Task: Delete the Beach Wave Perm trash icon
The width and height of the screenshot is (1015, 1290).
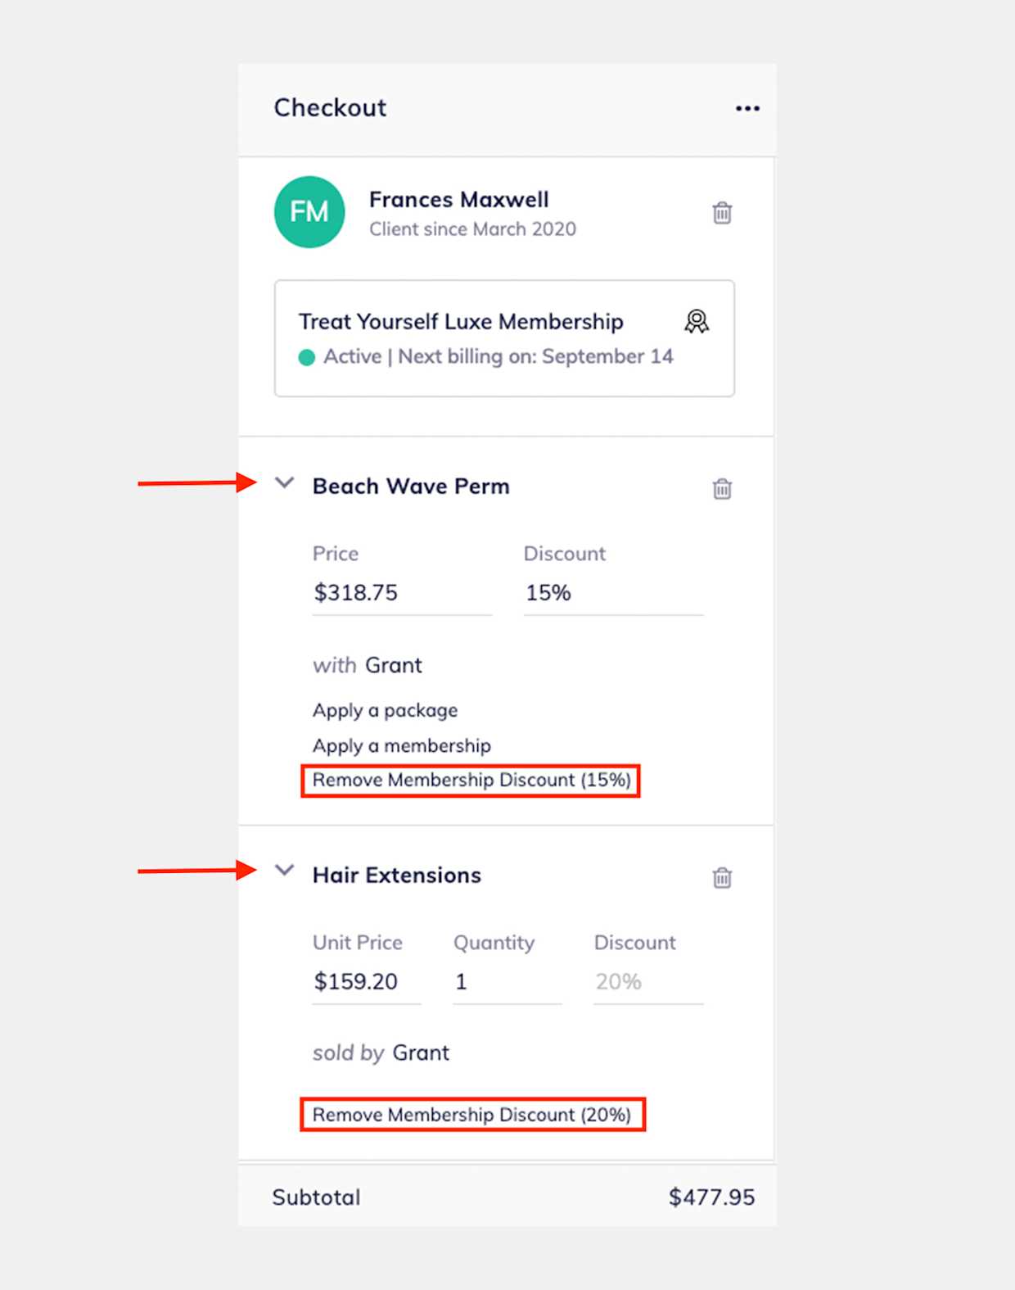Action: 721,488
